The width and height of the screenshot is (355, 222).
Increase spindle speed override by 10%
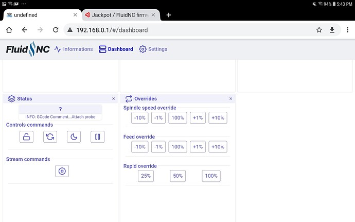(218, 117)
